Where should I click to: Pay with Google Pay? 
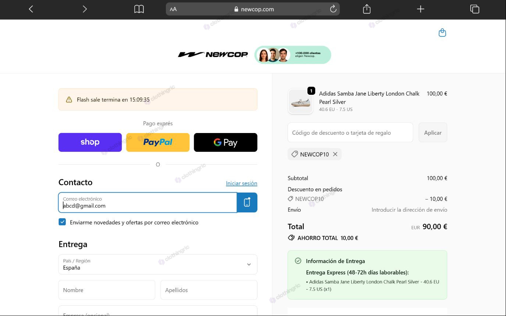[225, 142]
